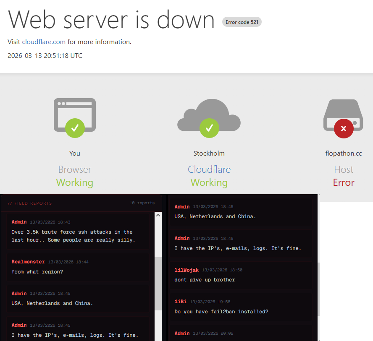Screen dimensions: 373x341
Task: Click the scroll-up arrow in the field reports panel
Action: pos(158,215)
